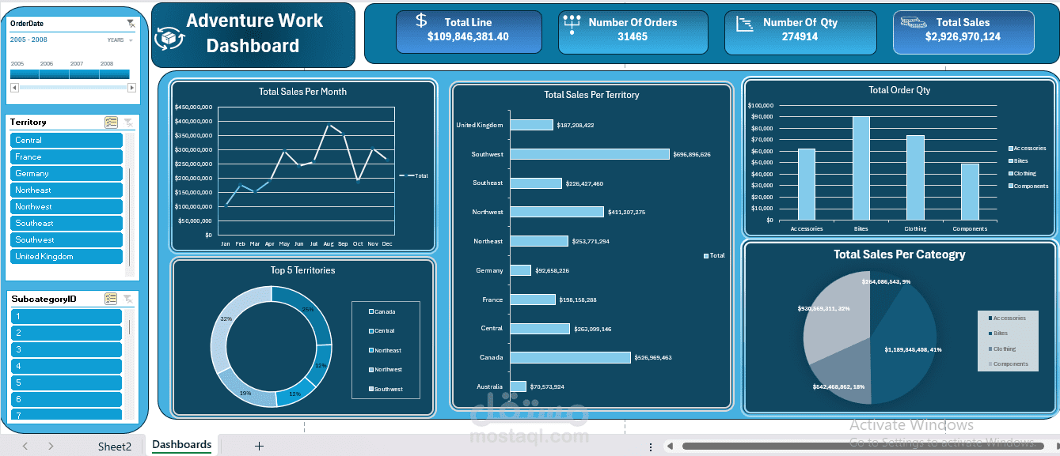This screenshot has width=1060, height=456.
Task: Select the 2008 segment on the timeline
Action: click(115, 74)
